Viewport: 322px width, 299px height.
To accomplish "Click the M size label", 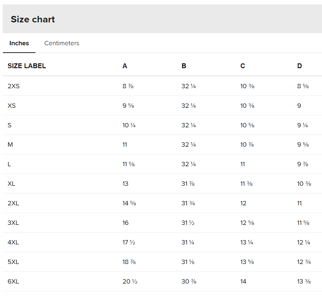I will (10, 145).
